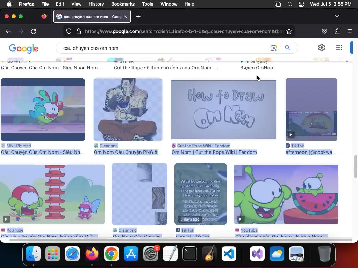Open a new tab with the plus button
The width and height of the screenshot is (358, 268).
138,17
